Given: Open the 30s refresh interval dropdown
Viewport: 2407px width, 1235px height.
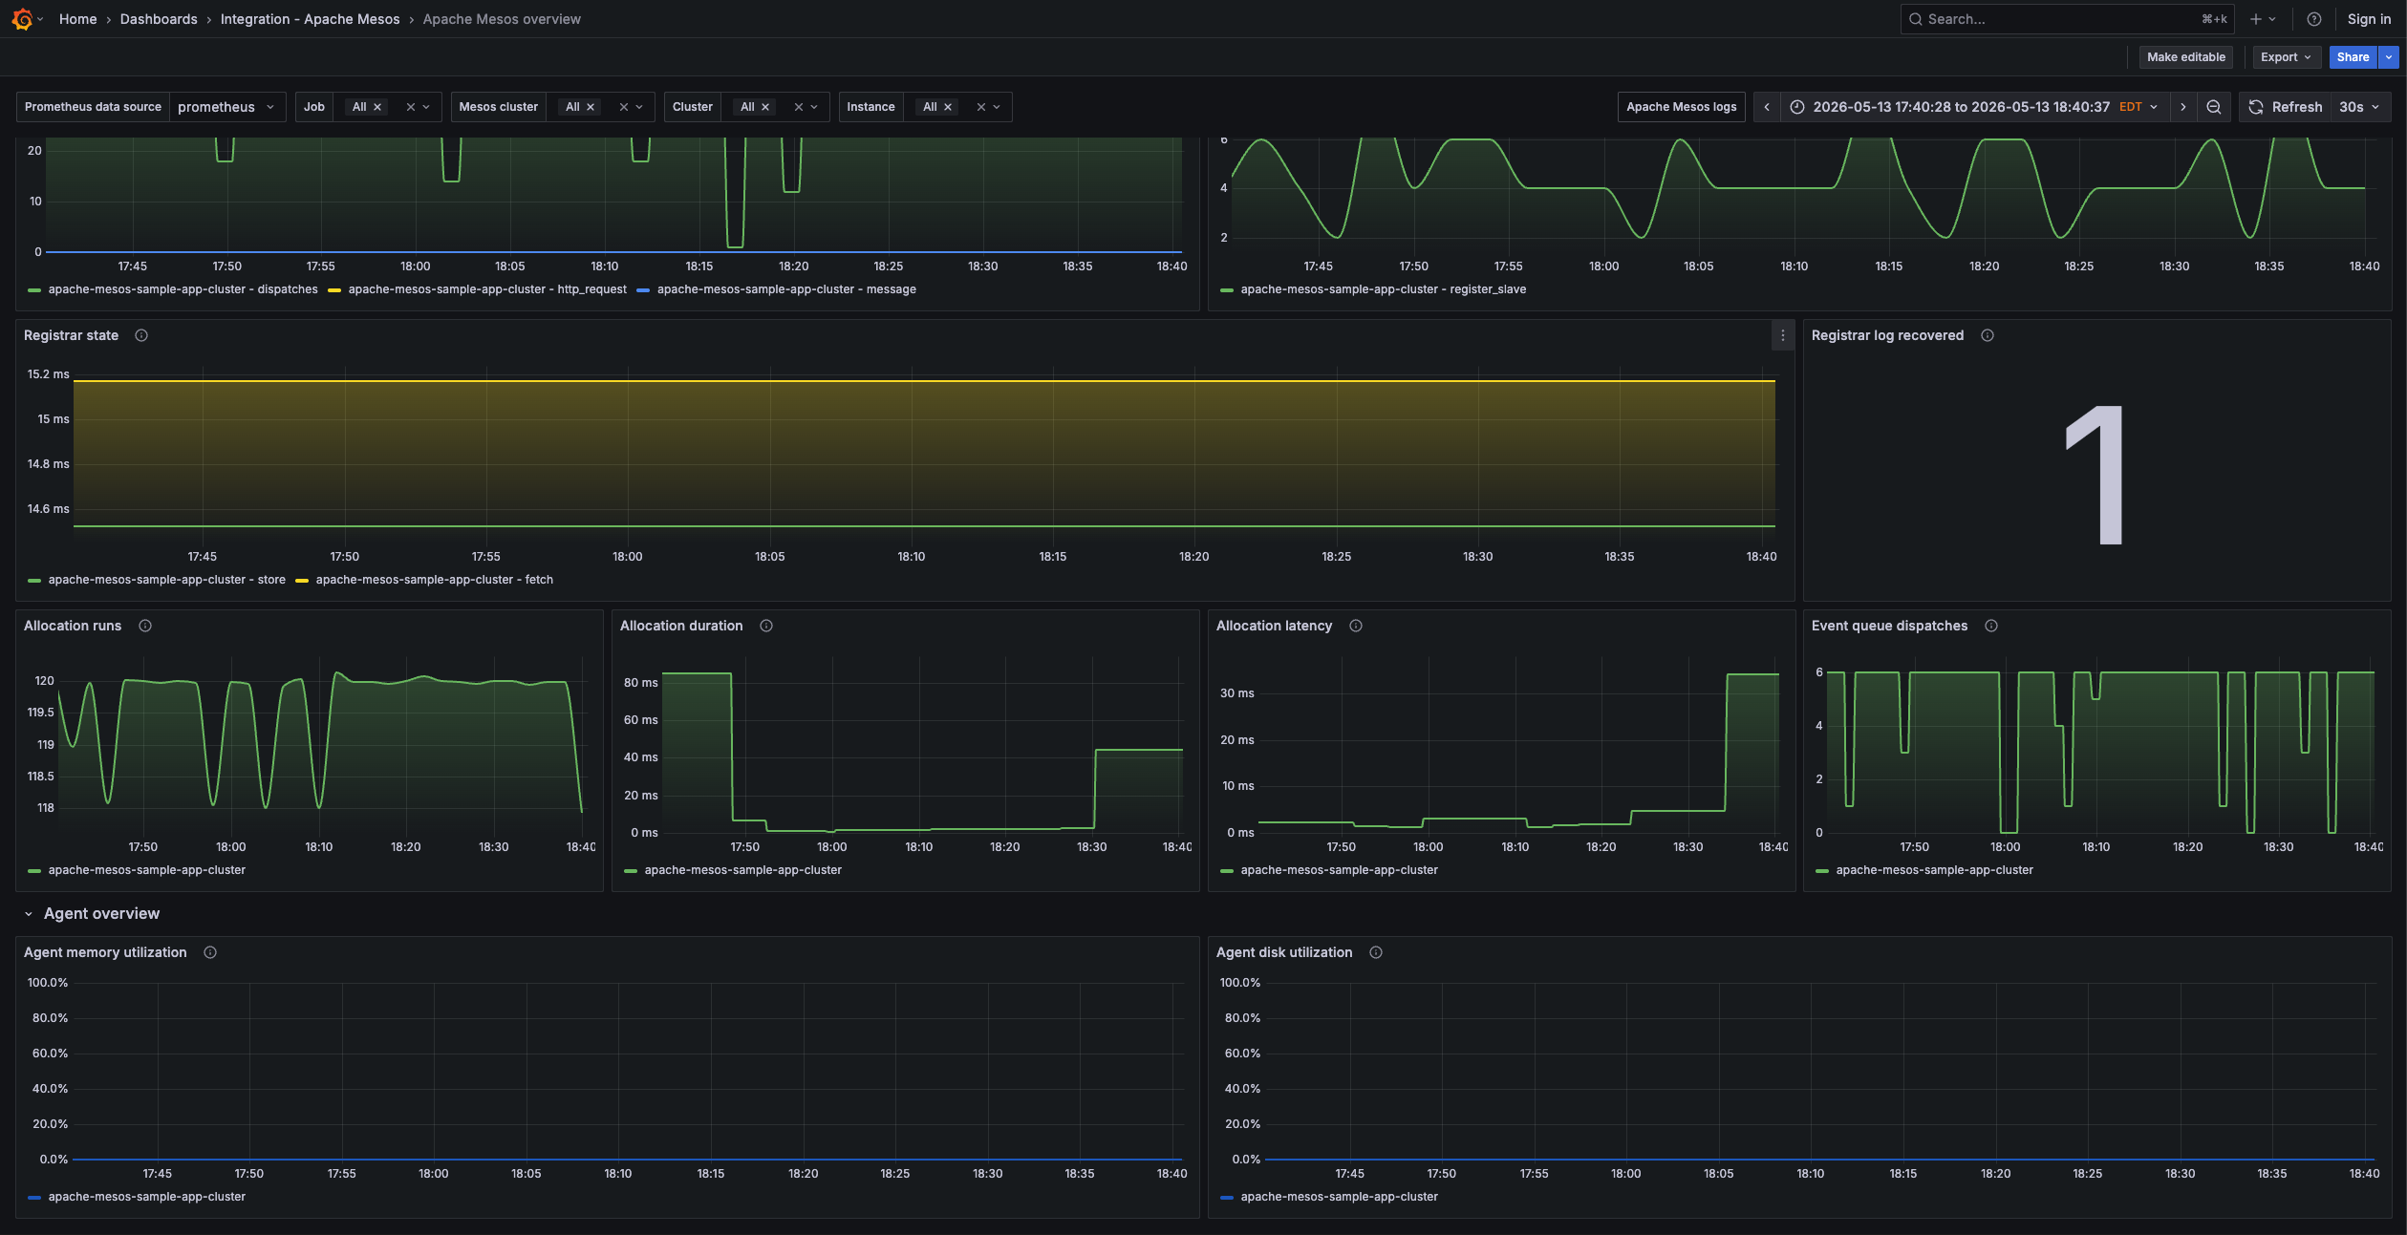Looking at the screenshot, I should pos(2359,107).
